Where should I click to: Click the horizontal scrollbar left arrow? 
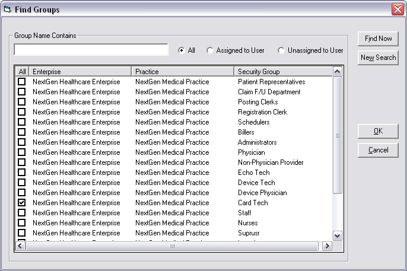pos(20,246)
